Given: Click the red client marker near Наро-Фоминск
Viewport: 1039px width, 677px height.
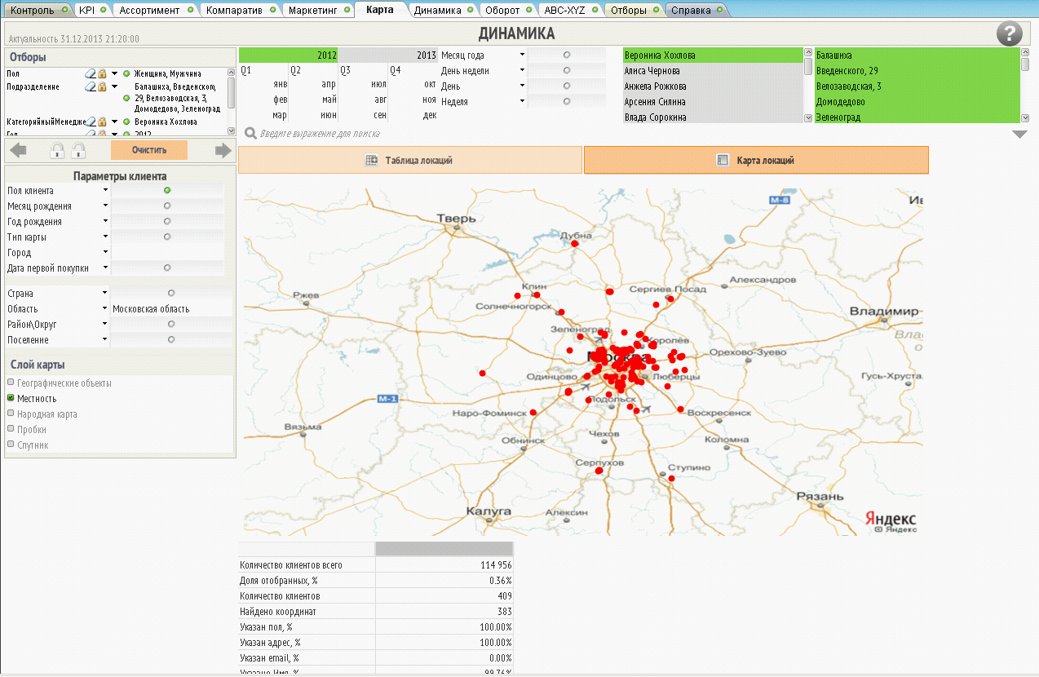Looking at the screenshot, I should 533,413.
